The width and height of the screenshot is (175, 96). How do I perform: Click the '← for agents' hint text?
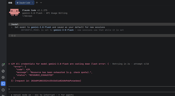[66, 95]
